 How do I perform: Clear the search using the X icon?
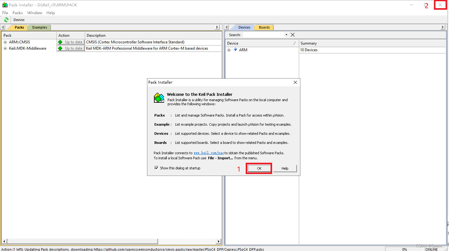(x=293, y=35)
